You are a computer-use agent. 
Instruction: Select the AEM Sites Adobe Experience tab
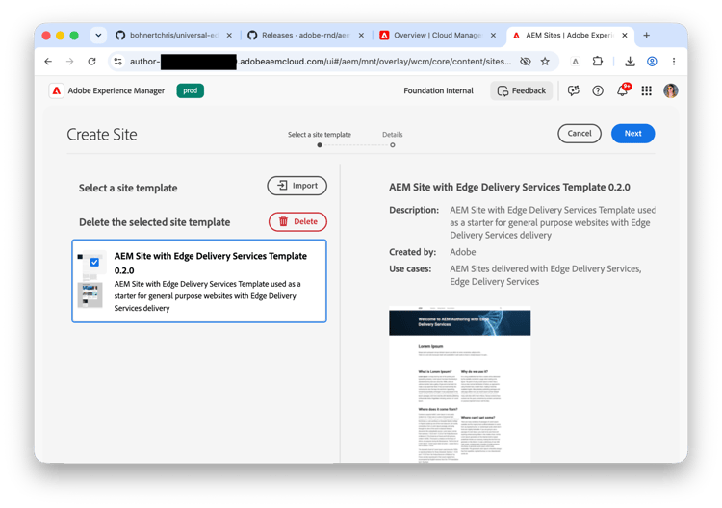(570, 35)
